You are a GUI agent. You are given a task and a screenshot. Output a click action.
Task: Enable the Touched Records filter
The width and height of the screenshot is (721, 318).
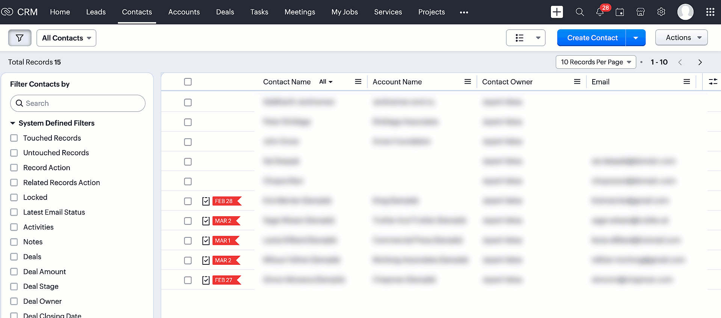coord(14,138)
